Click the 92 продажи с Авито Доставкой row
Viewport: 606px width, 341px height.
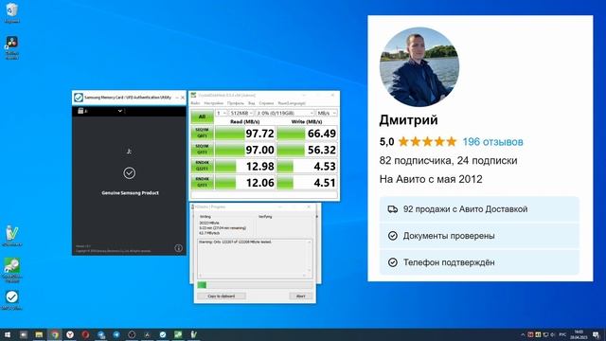479,209
